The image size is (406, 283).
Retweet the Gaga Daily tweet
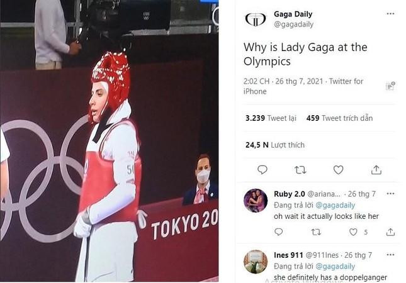click(300, 170)
